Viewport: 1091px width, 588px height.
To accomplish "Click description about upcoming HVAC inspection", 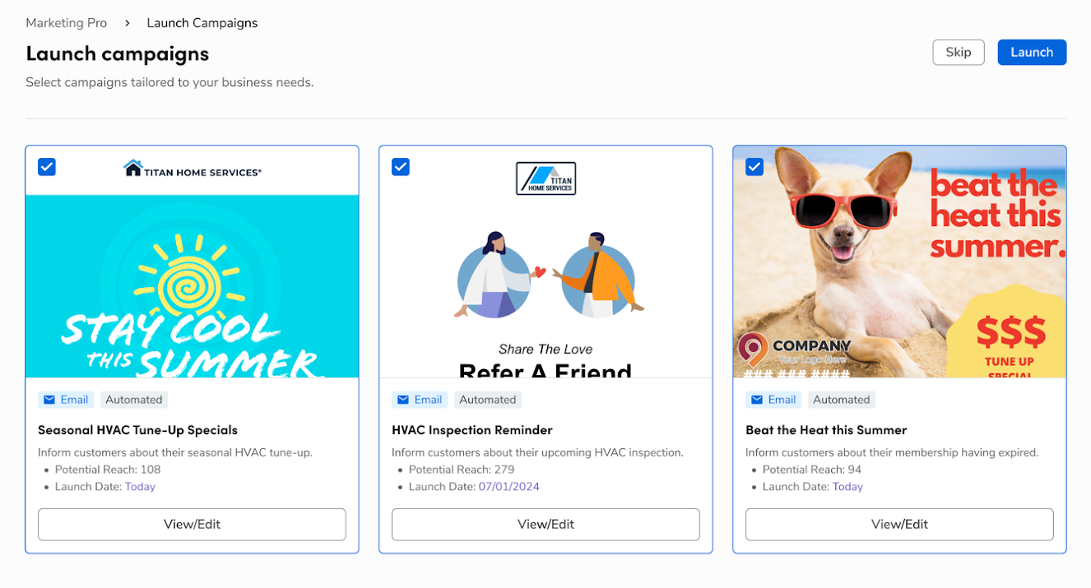I will [537, 452].
